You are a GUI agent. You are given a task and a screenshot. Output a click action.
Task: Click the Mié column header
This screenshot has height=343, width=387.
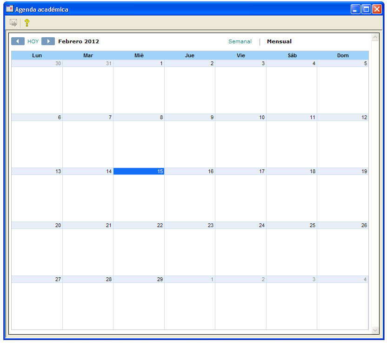(x=139, y=55)
